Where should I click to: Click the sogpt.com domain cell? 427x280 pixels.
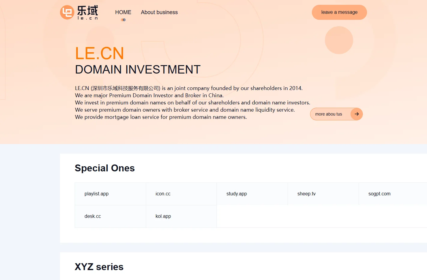pos(393,194)
